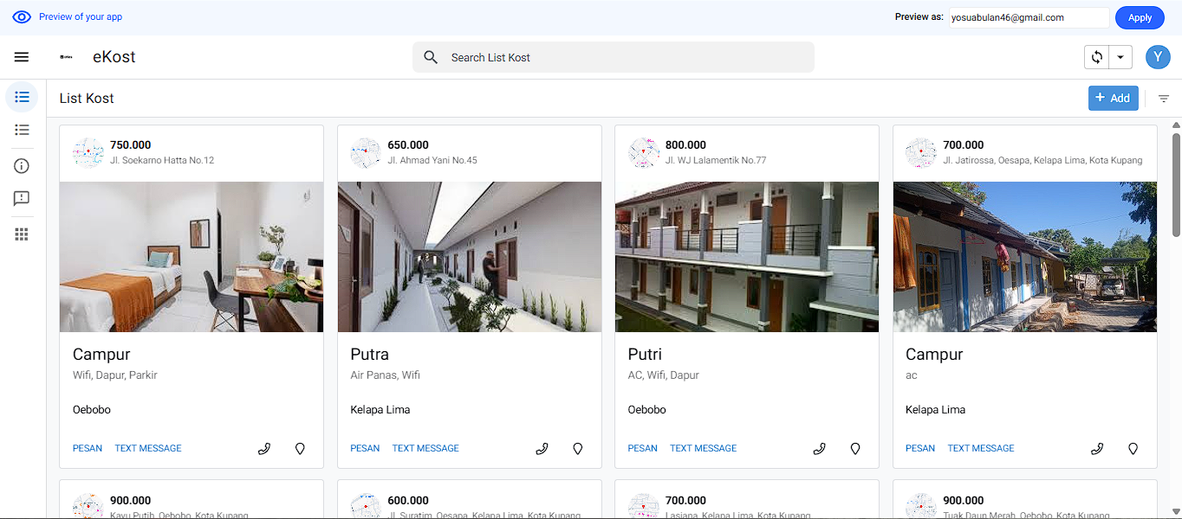This screenshot has width=1182, height=519.
Task: Click PESAN on the Putra card
Action: [365, 448]
